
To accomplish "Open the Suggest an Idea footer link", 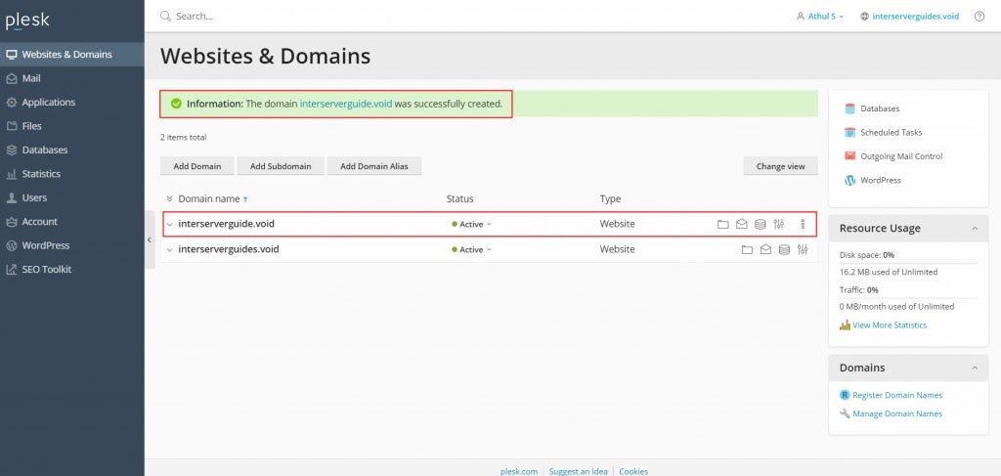I will (579, 471).
